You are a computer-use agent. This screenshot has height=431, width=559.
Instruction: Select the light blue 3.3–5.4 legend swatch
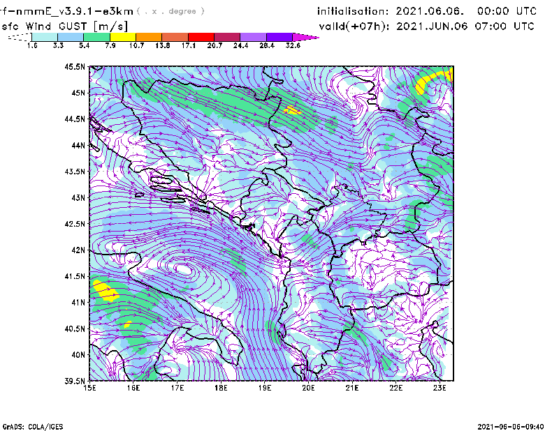71,37
